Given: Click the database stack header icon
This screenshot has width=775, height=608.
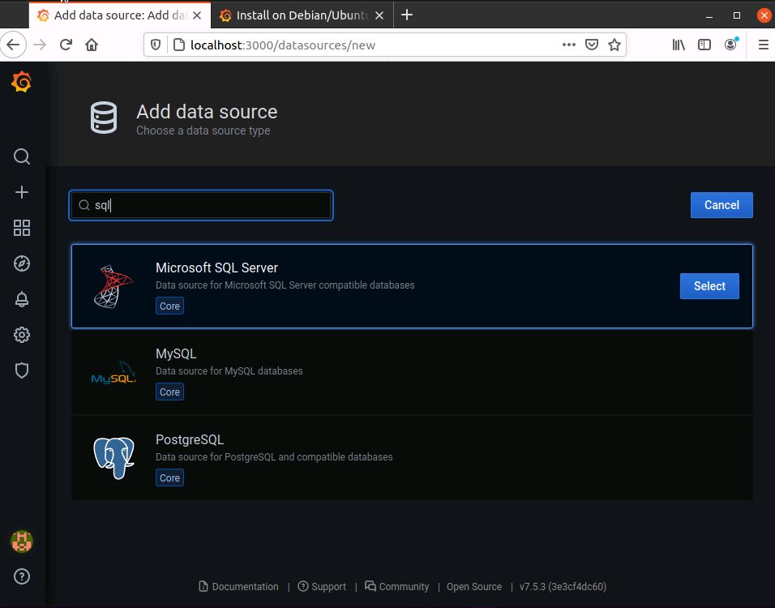Looking at the screenshot, I should (x=104, y=118).
